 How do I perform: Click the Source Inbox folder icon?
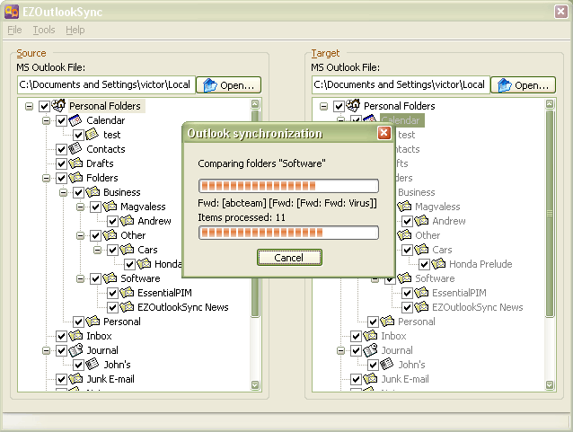pos(75,335)
